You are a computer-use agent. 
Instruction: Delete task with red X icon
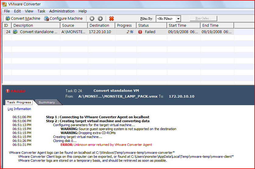point(112,19)
